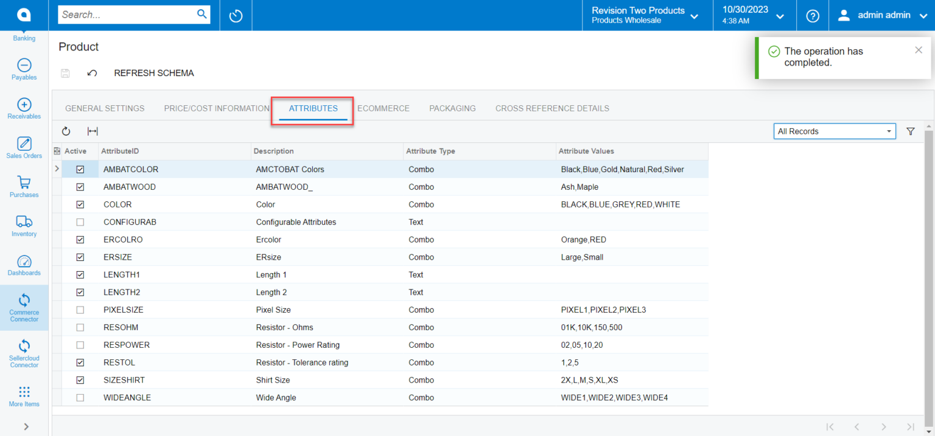
Task: Open the recent history clock icon
Action: [x=236, y=16]
